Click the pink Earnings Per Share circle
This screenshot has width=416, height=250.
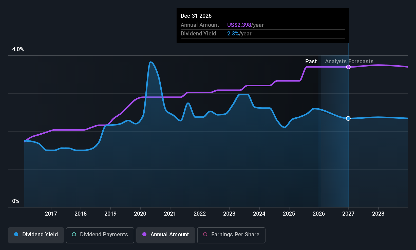click(205, 234)
